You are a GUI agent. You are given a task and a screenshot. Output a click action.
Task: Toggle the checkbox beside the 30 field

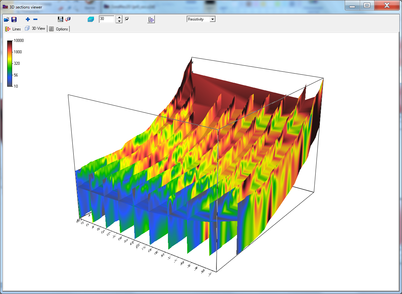pyautogui.click(x=127, y=19)
